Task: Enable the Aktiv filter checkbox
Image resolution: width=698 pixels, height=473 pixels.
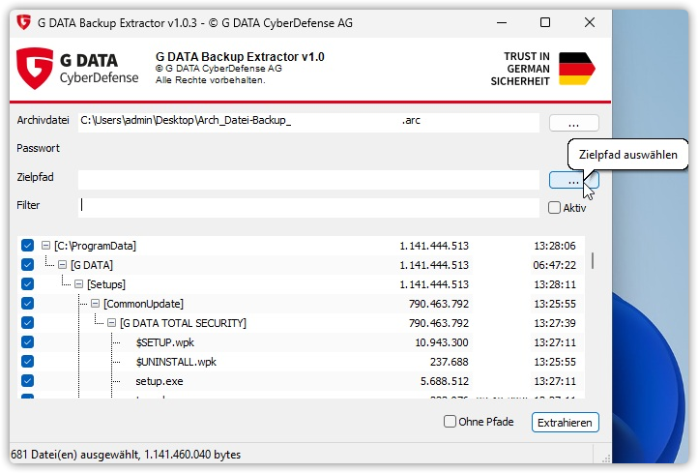Action: 554,208
